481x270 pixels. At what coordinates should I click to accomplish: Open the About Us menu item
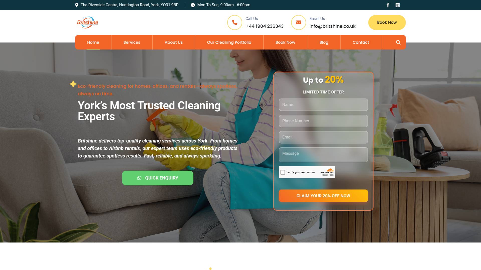174,42
